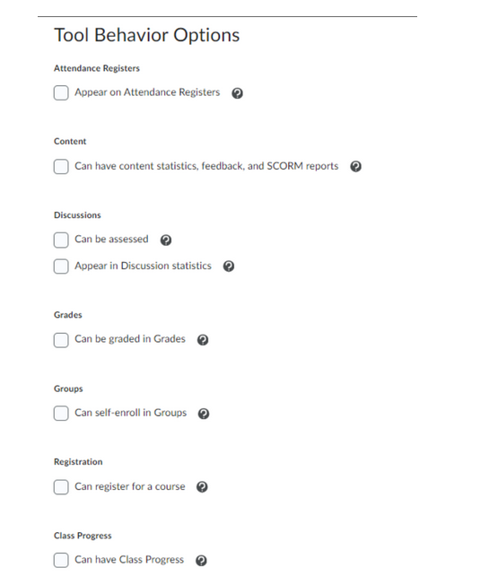Click help icon next to Can be graded in Grades
The image size is (498, 585).
(203, 339)
